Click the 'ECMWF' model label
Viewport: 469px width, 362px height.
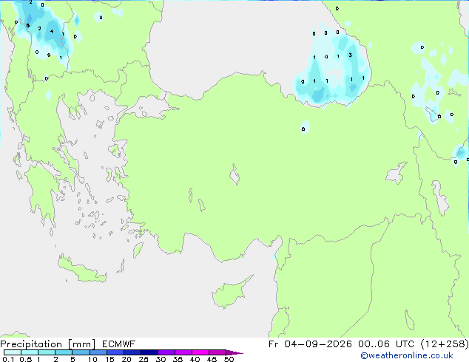click(x=119, y=344)
